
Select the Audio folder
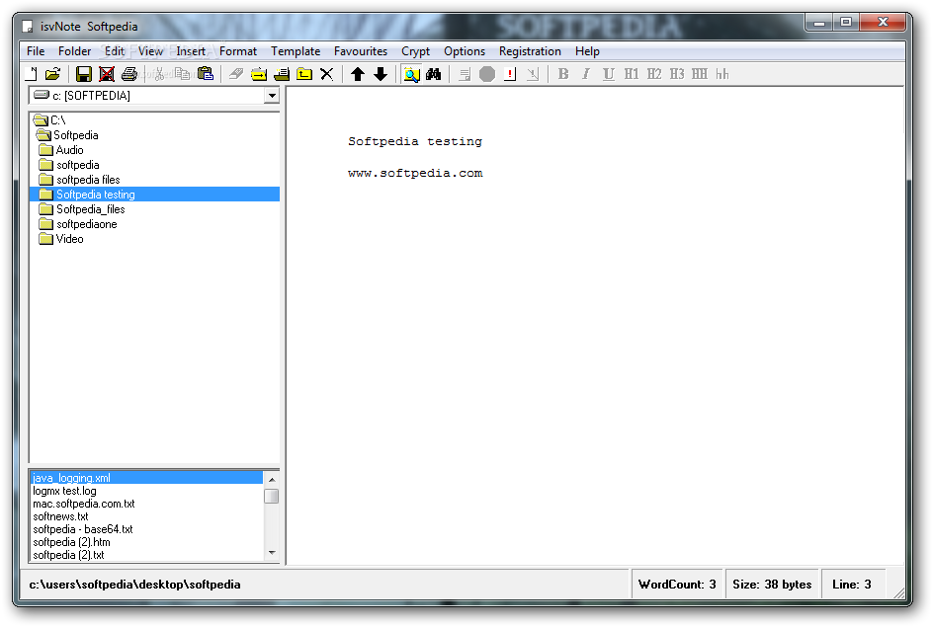click(x=61, y=150)
